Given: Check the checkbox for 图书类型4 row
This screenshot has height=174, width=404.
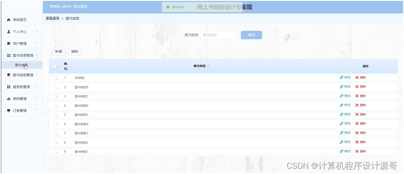Looking at the screenshot, I should tap(55, 124).
